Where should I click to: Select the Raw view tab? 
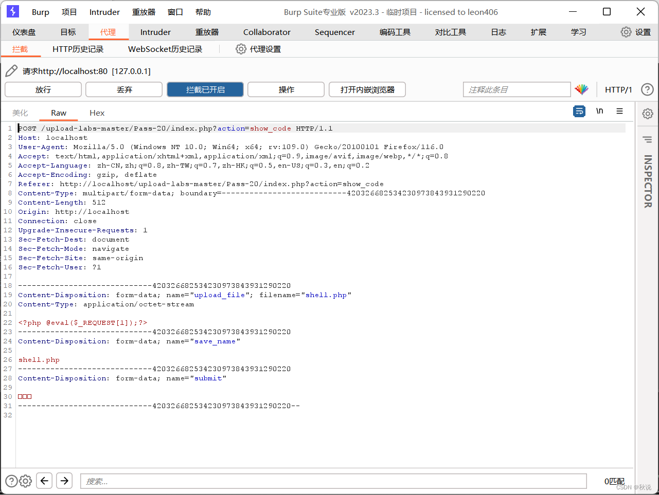point(59,113)
